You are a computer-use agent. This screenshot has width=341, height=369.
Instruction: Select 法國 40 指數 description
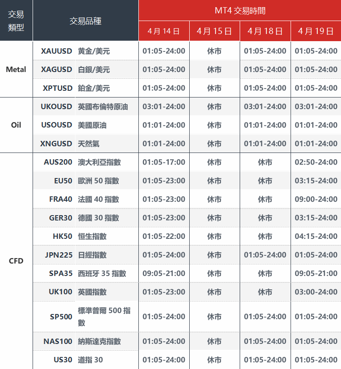pyautogui.click(x=98, y=199)
